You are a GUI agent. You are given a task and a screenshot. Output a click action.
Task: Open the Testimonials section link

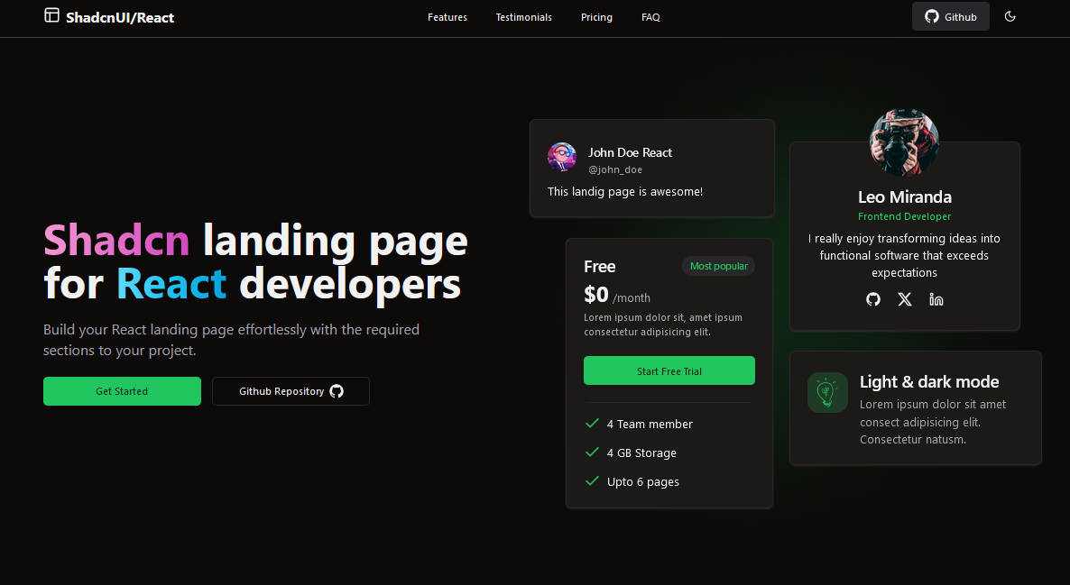click(x=523, y=16)
